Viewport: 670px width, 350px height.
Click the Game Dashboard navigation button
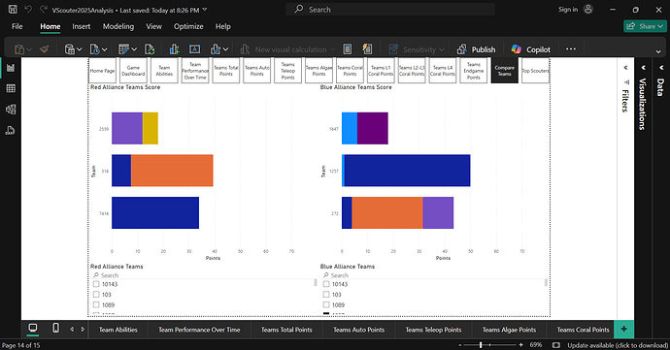point(133,71)
